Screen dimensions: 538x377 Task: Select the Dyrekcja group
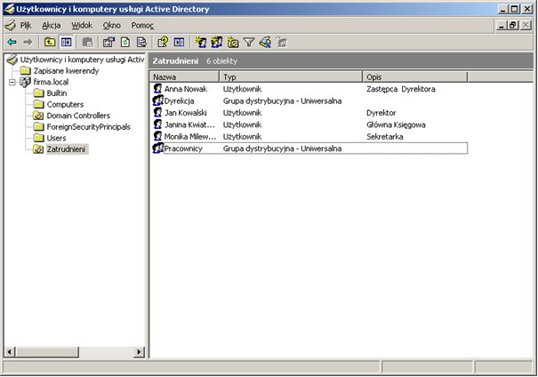(x=179, y=100)
